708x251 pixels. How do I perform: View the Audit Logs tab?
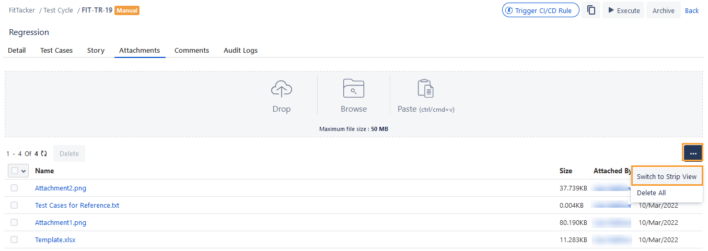click(x=240, y=51)
